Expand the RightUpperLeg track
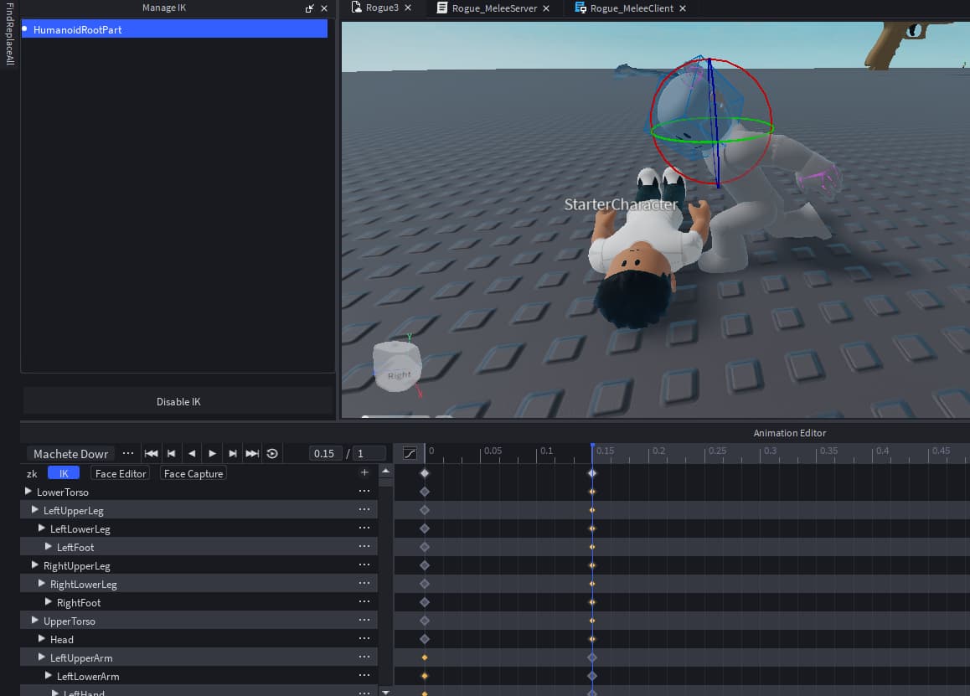970x696 pixels. pyautogui.click(x=34, y=565)
